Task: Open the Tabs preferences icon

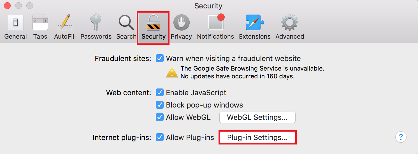Action: click(x=40, y=22)
